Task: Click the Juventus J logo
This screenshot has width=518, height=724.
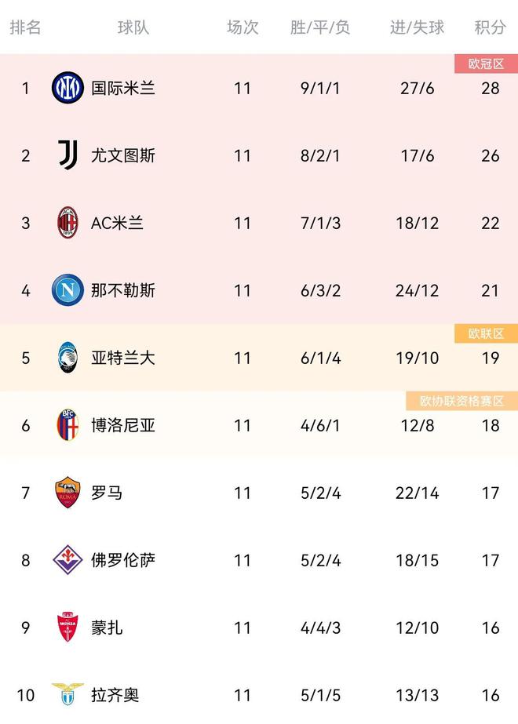Action: tap(67, 155)
